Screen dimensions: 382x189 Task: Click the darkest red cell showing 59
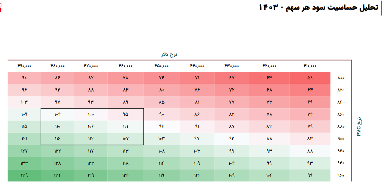click(310, 78)
